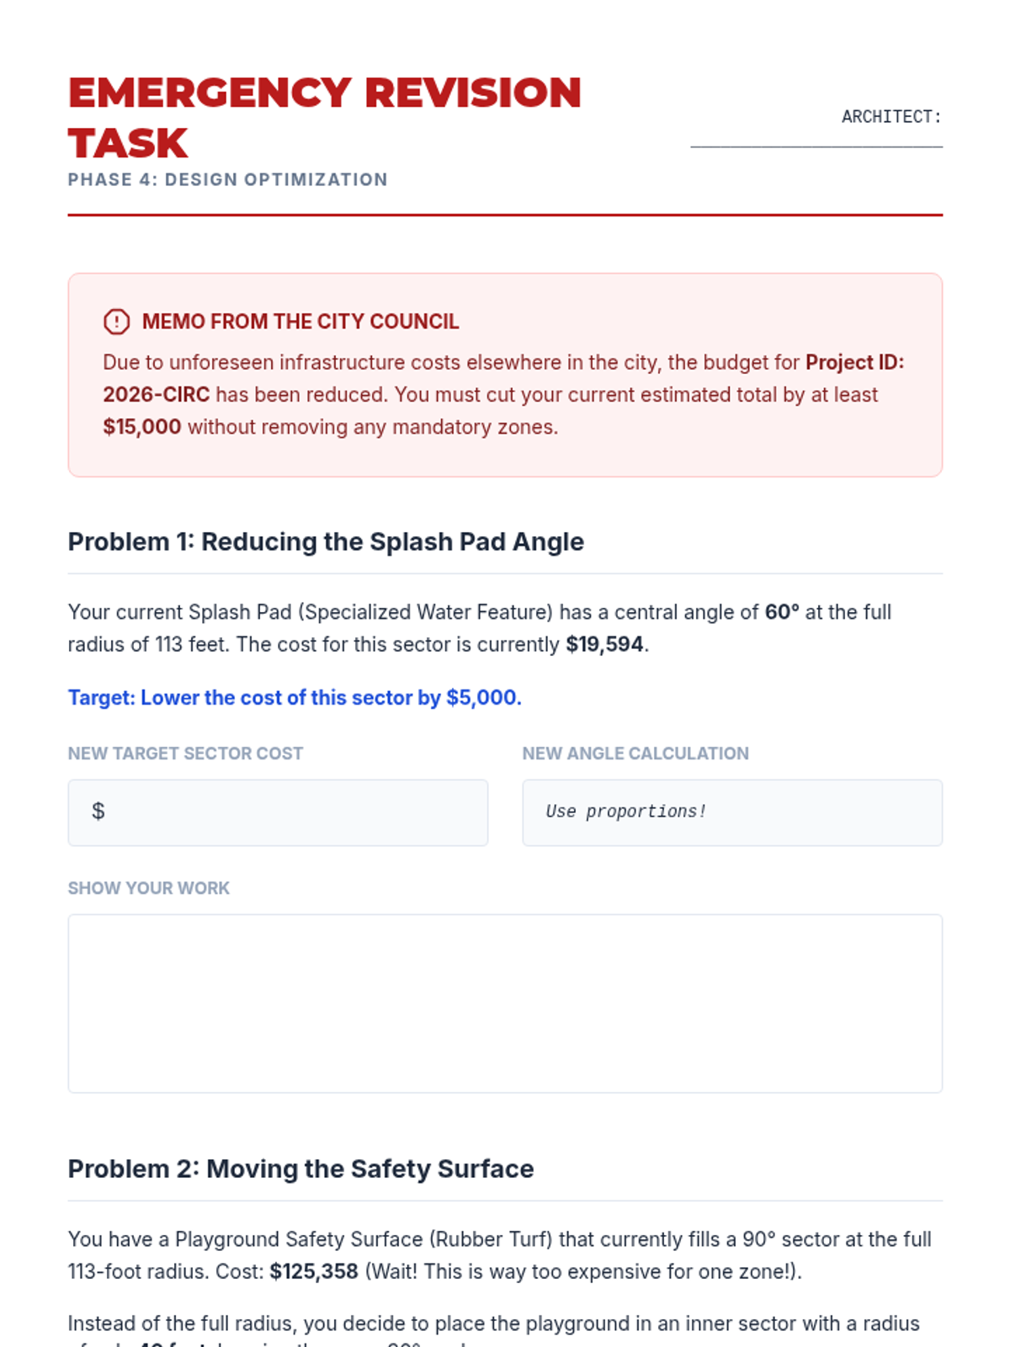Click the New Target Sector Cost label

pos(185,753)
